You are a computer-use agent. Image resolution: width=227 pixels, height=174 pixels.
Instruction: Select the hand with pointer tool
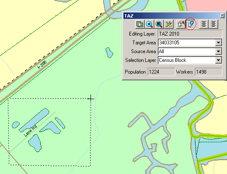pyautogui.click(x=180, y=24)
